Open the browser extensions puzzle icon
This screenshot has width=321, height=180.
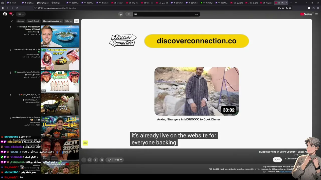[313, 8]
